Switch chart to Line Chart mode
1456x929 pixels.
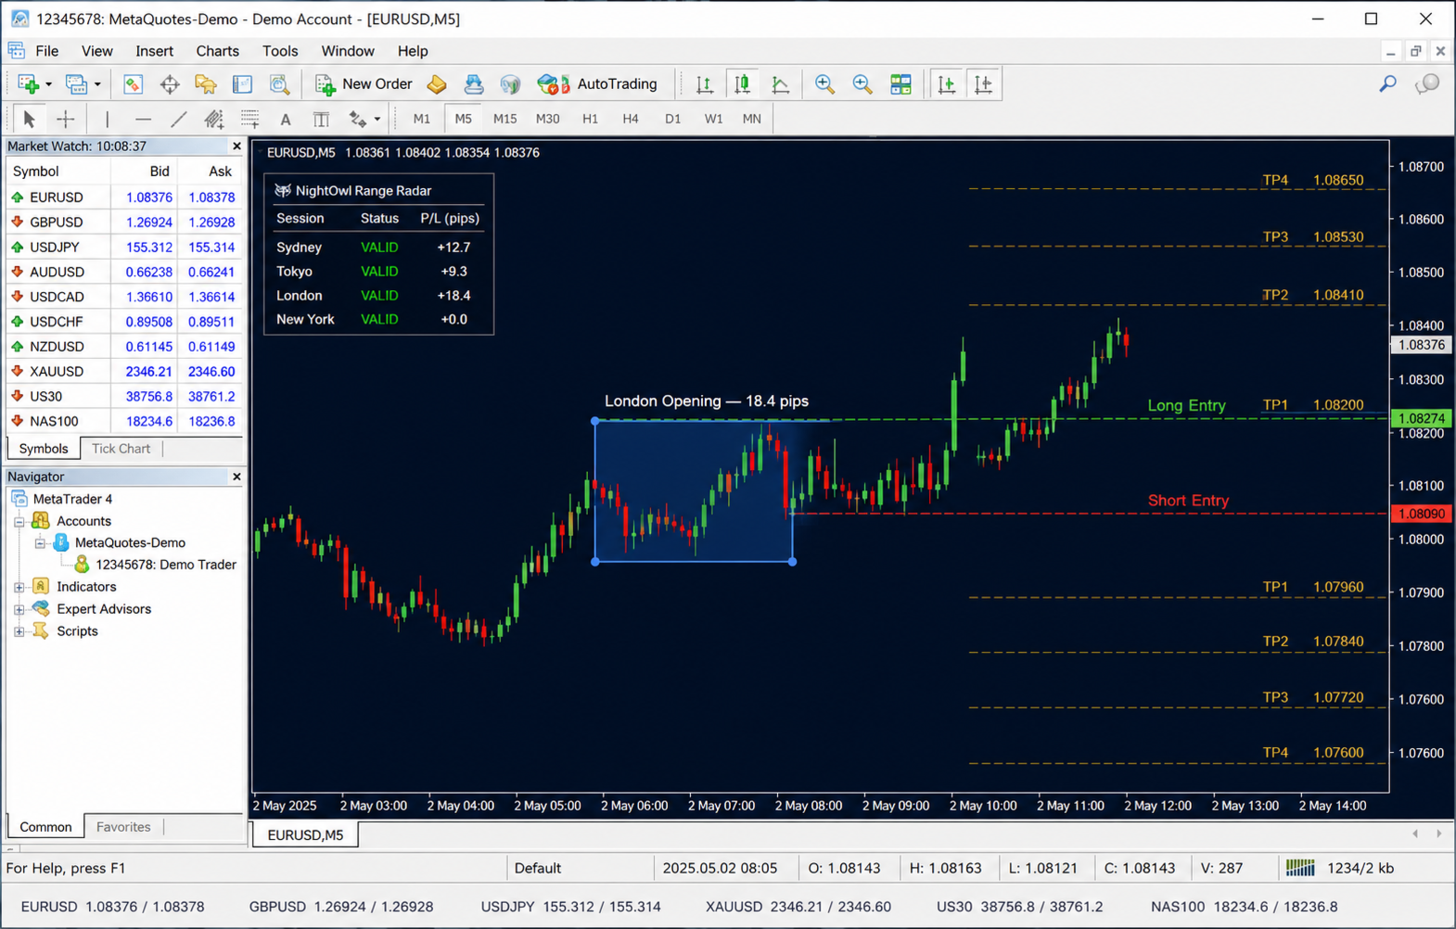tap(781, 84)
